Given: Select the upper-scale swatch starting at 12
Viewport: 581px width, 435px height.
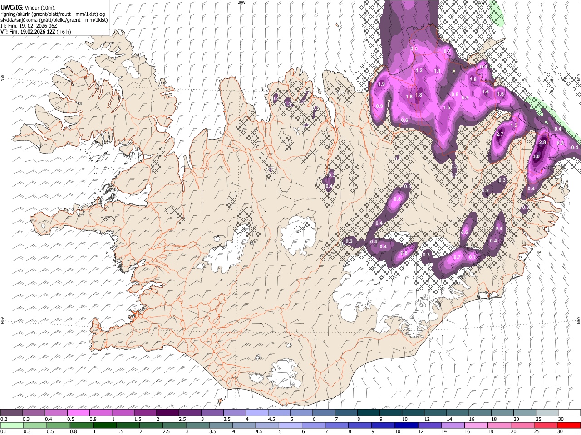Looking at the screenshot, I should tap(435, 413).
